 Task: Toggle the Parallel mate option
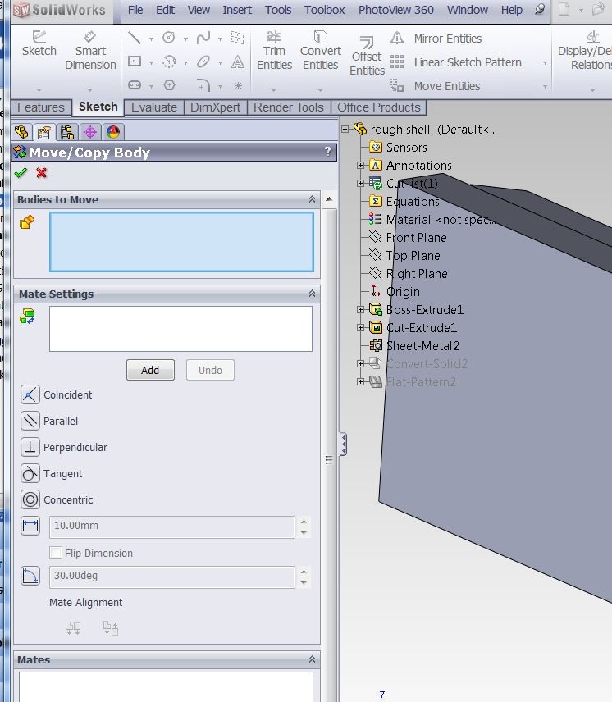(x=30, y=421)
